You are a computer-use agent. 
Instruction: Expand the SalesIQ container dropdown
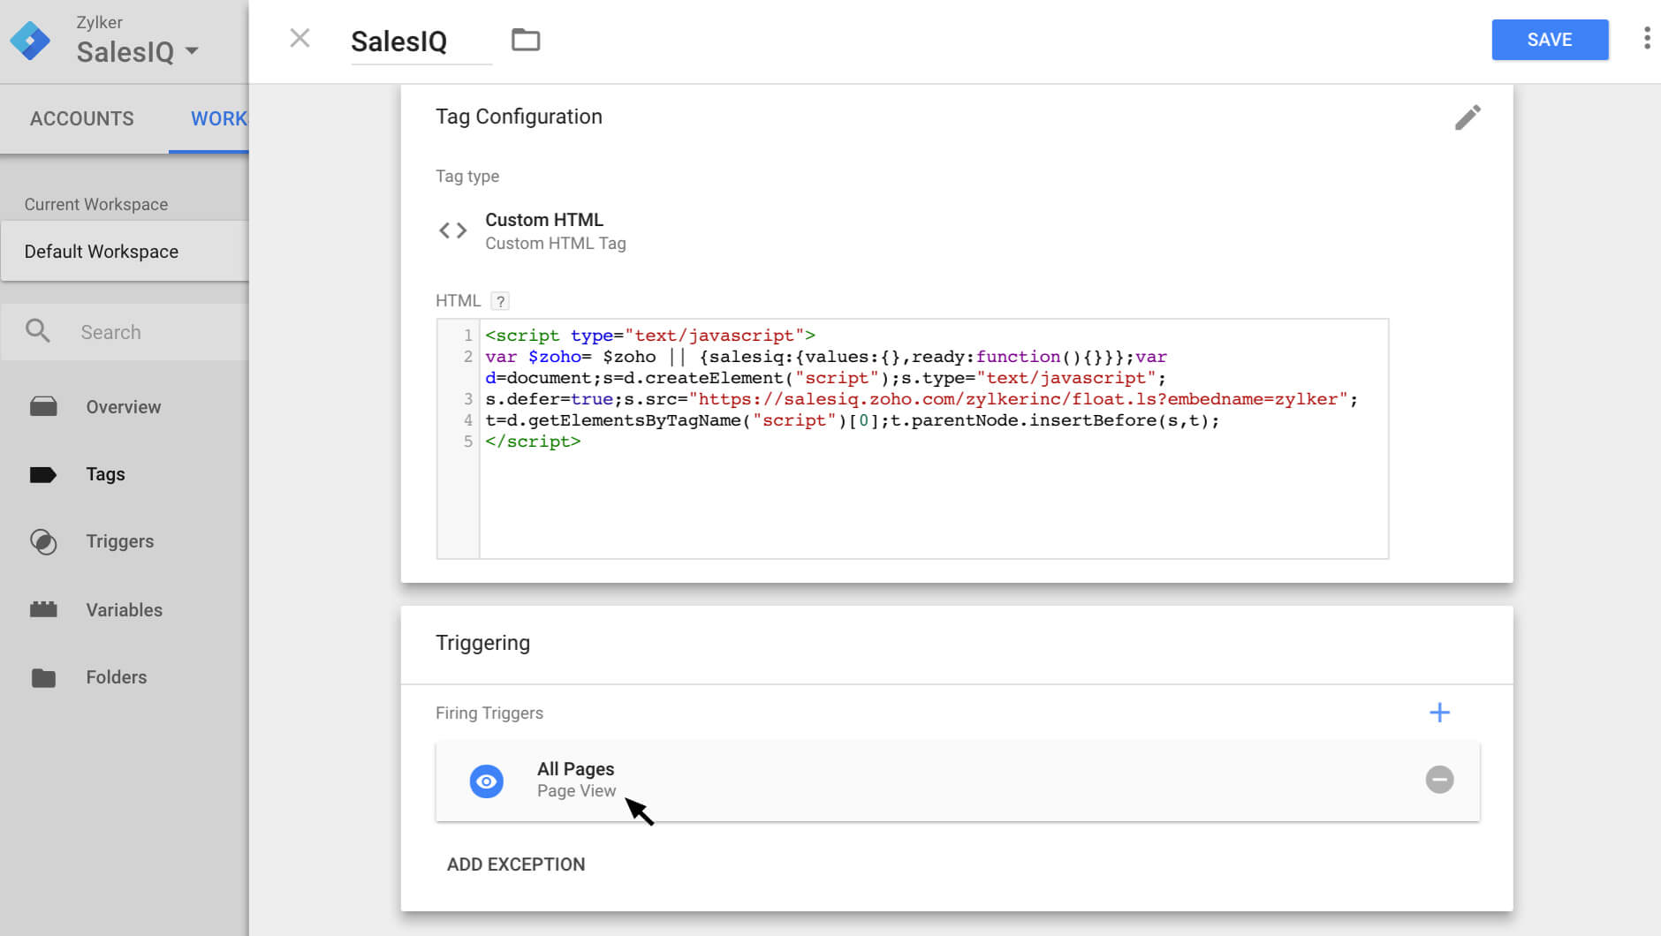point(192,51)
